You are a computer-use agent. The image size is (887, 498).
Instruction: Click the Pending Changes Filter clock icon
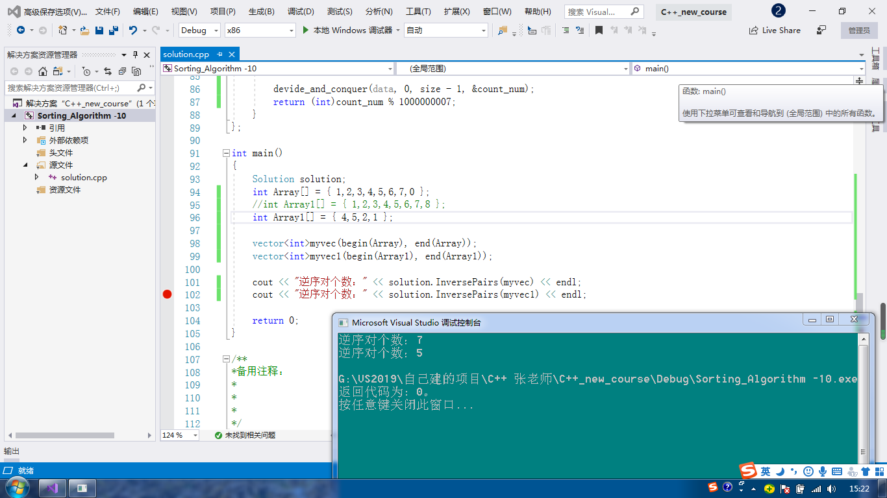click(86, 71)
